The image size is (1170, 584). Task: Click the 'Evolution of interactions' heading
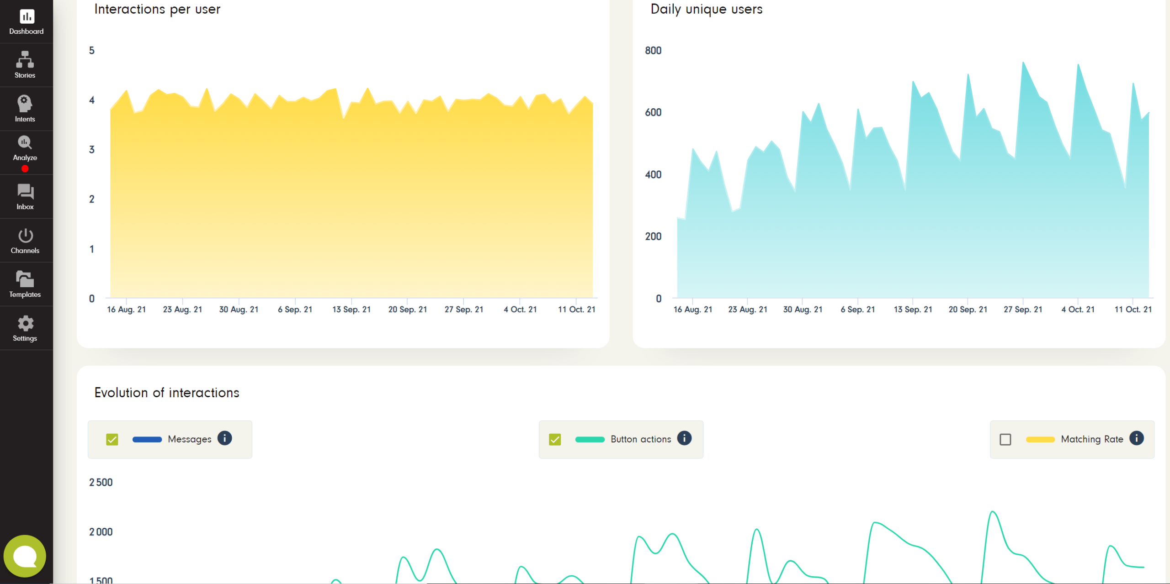(x=167, y=393)
